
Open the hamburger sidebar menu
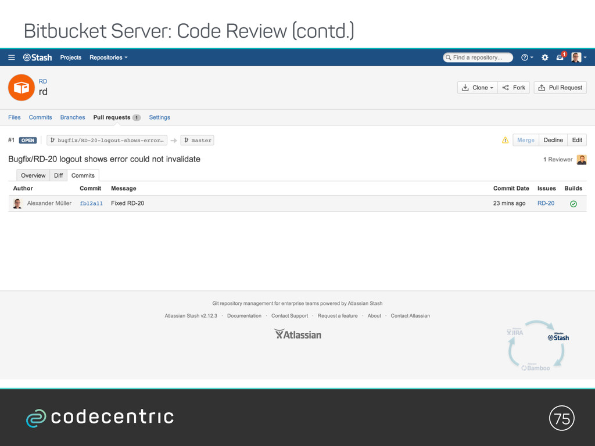point(12,57)
